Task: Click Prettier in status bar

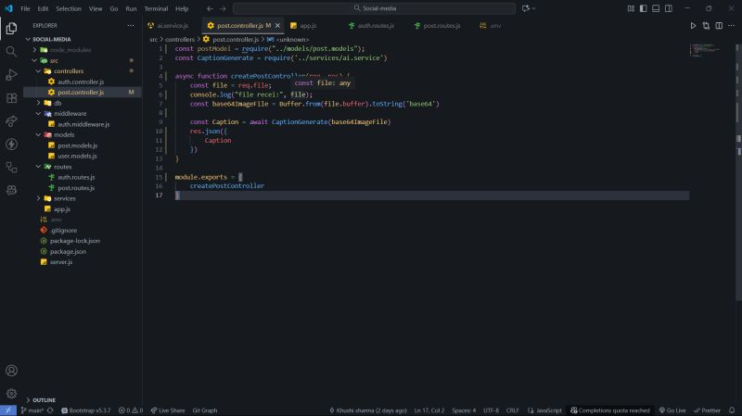Action: point(707,410)
